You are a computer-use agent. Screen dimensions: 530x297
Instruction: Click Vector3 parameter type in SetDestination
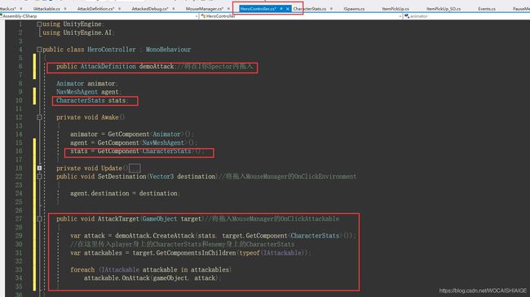(161, 177)
